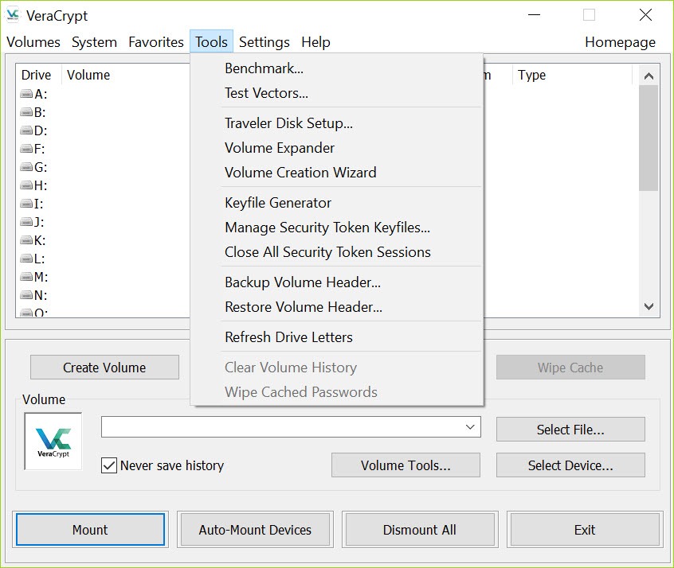
Task: Toggle the Never save history checkbox
Action: click(x=109, y=465)
